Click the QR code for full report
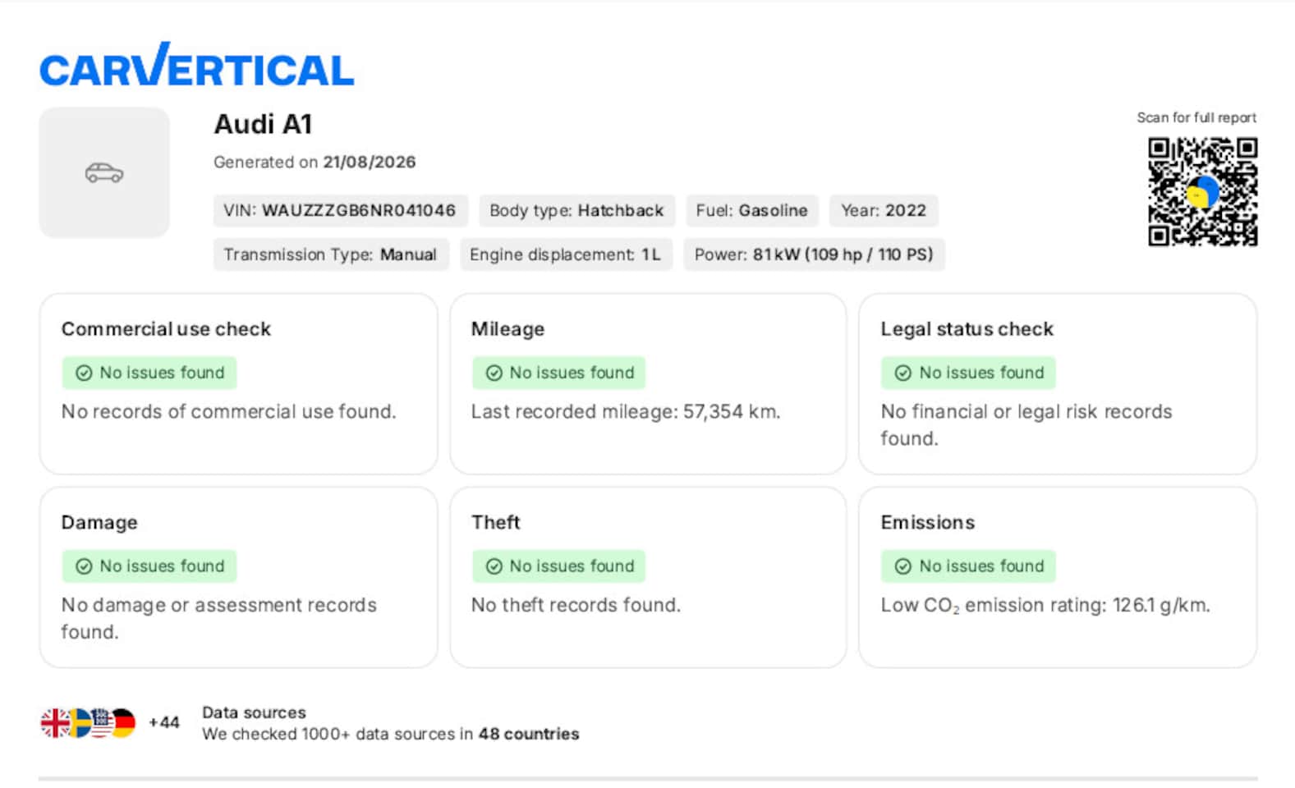Image resolution: width=1295 pixels, height=788 pixels. pos(1202,191)
